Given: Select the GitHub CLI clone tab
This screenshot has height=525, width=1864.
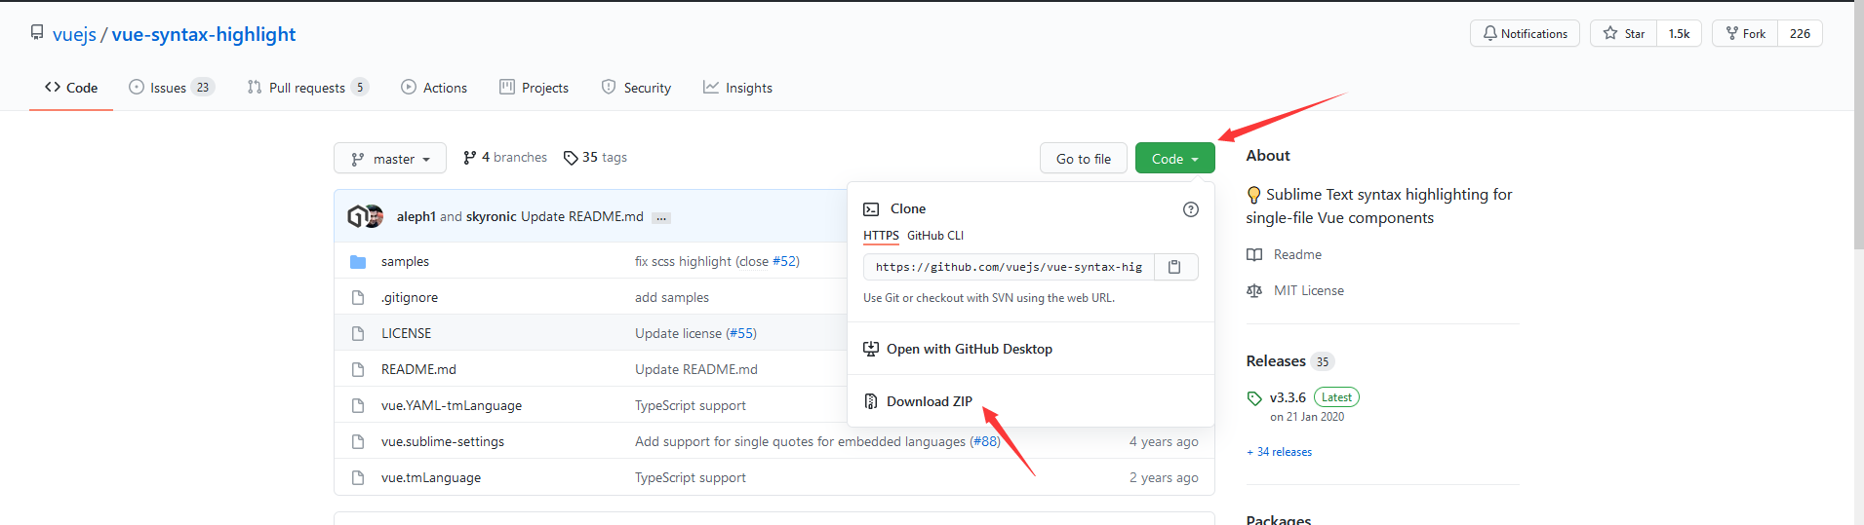Looking at the screenshot, I should [935, 236].
